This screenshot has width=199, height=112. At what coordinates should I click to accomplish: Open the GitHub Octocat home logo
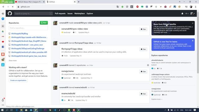tap(10, 13)
